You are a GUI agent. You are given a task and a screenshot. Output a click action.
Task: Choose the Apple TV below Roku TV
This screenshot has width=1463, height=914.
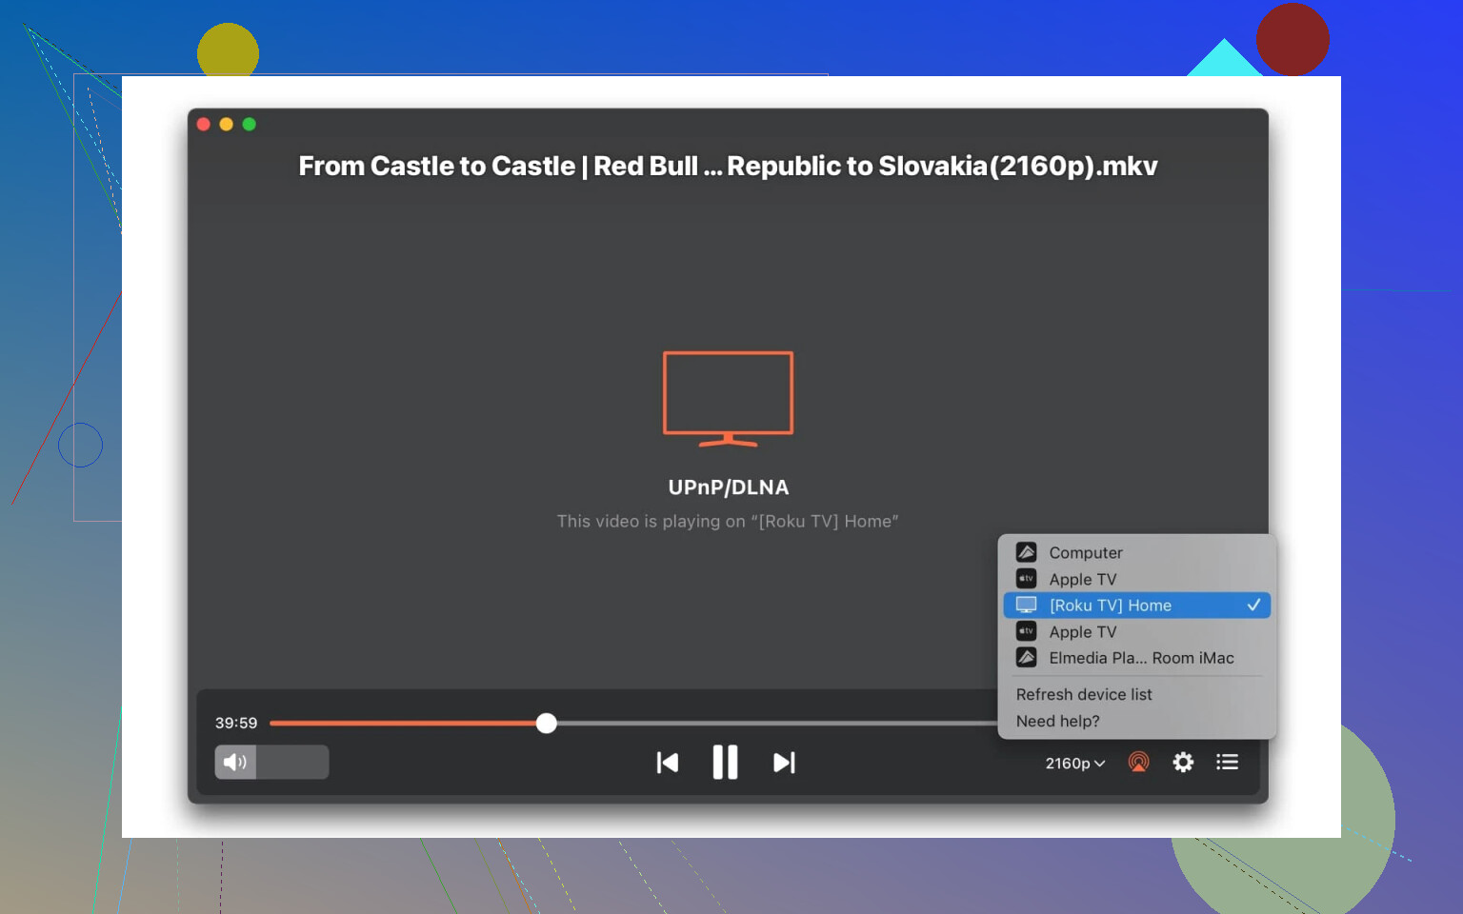click(x=1136, y=631)
